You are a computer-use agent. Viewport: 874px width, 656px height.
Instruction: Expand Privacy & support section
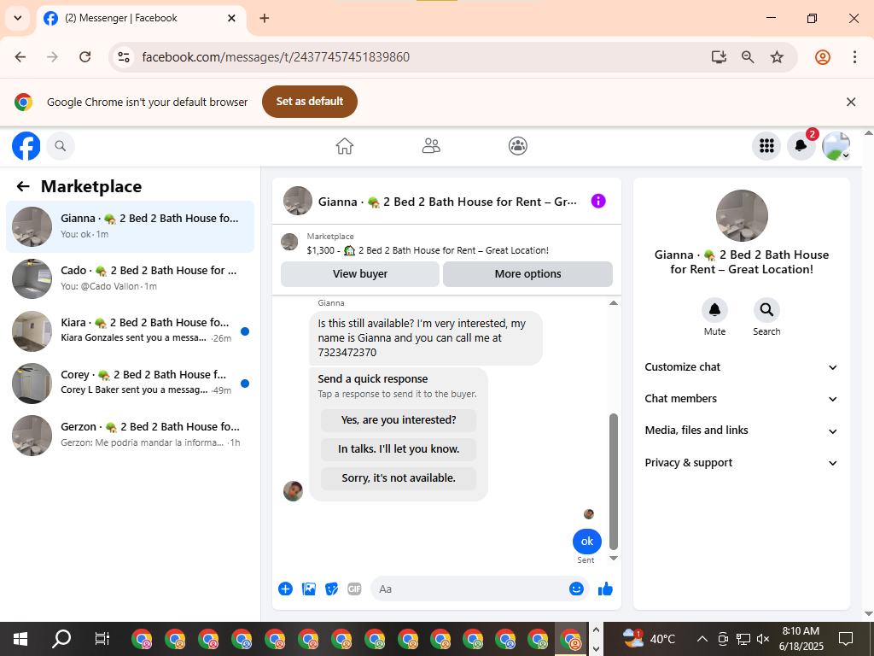click(741, 463)
